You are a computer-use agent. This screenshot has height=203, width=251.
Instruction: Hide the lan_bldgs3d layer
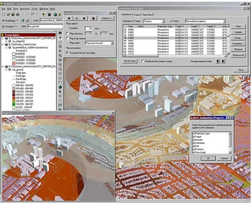[9, 41]
